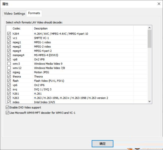Disable the msmpeg4 codec checkbox

pos(9,55)
